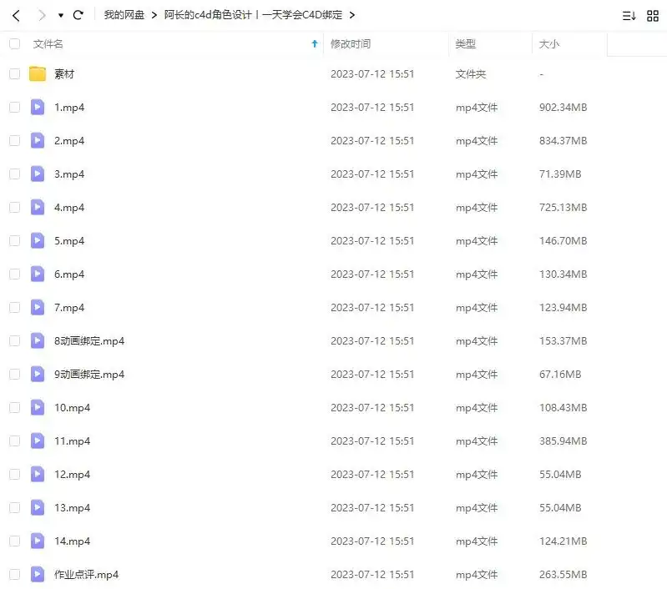Image resolution: width=667 pixels, height=589 pixels.
Task: Navigate to 我的网盘 breadcrumb
Action: [x=124, y=15]
